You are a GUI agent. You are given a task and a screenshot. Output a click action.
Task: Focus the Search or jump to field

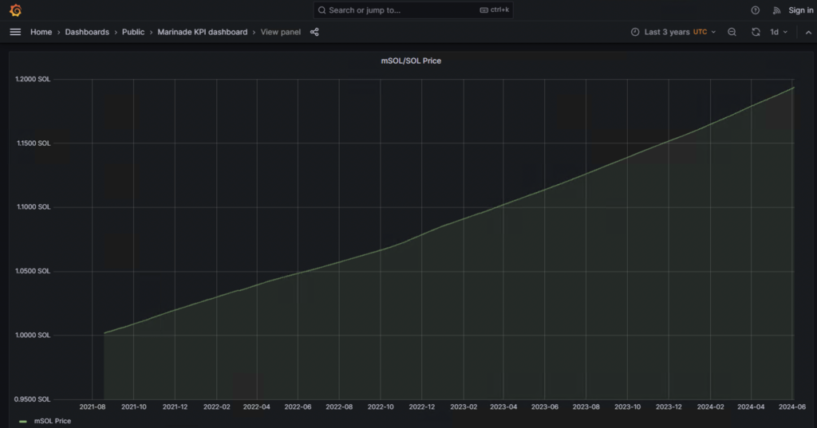pos(399,10)
